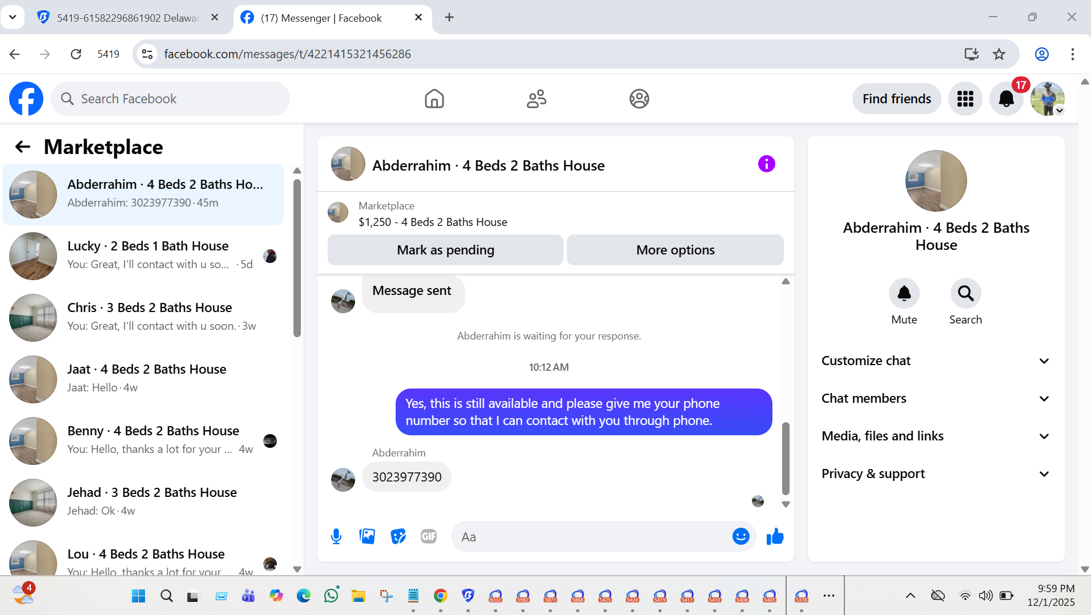The height and width of the screenshot is (615, 1091).
Task: Expand the Chat members section
Action: point(936,399)
